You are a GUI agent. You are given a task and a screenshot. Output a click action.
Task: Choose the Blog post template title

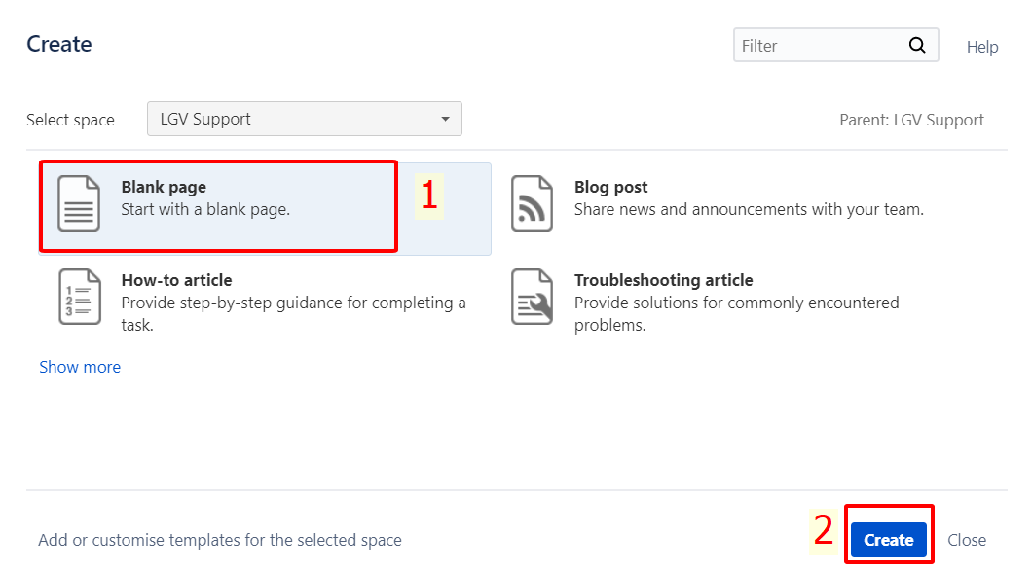pos(610,187)
